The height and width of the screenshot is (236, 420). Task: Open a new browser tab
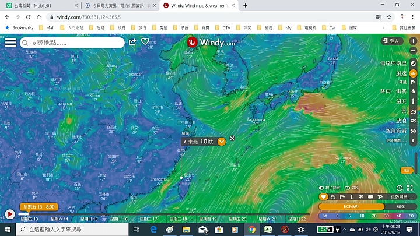tap(246, 5)
